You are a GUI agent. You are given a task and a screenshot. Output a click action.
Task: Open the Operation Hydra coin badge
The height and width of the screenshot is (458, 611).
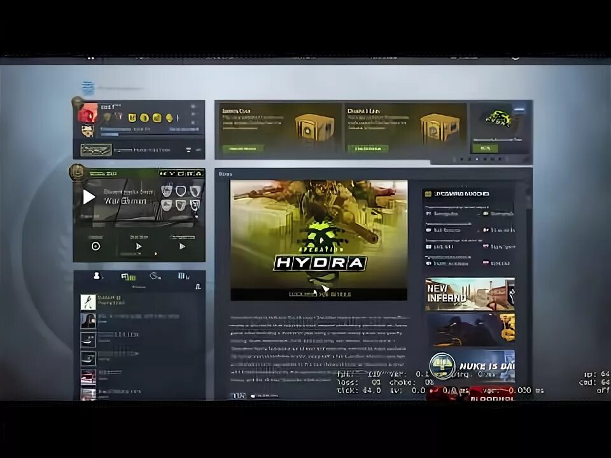[77, 172]
